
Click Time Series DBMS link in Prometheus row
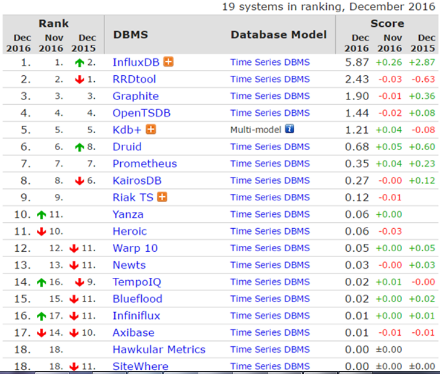click(270, 163)
